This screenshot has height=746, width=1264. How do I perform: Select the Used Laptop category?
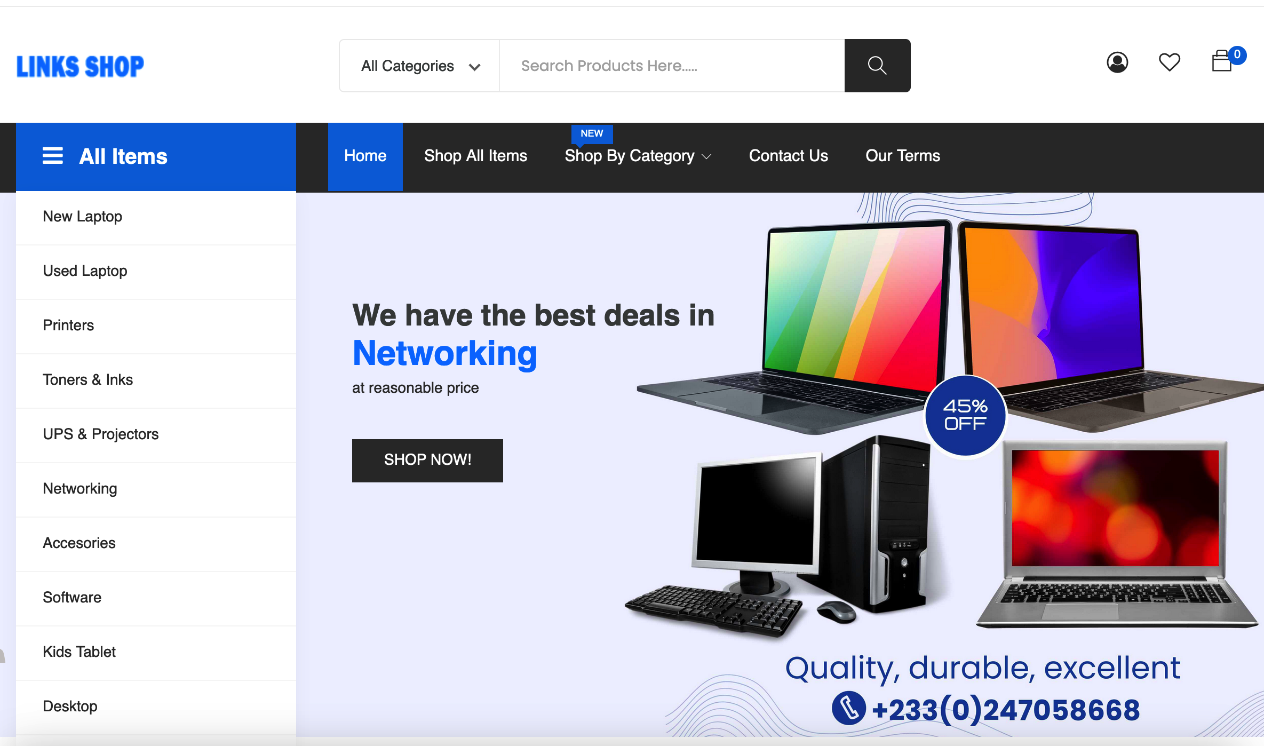156,272
